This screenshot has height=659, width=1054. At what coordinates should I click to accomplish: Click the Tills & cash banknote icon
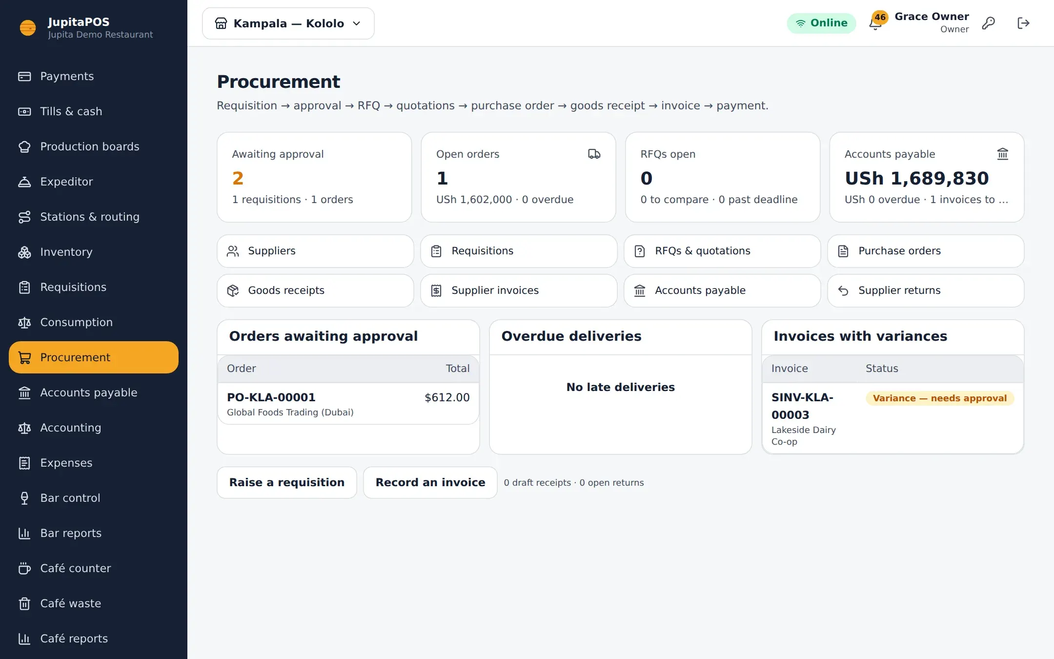point(24,111)
